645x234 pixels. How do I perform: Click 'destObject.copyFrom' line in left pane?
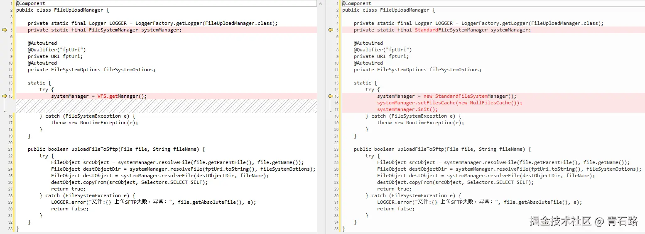[x=129, y=182]
